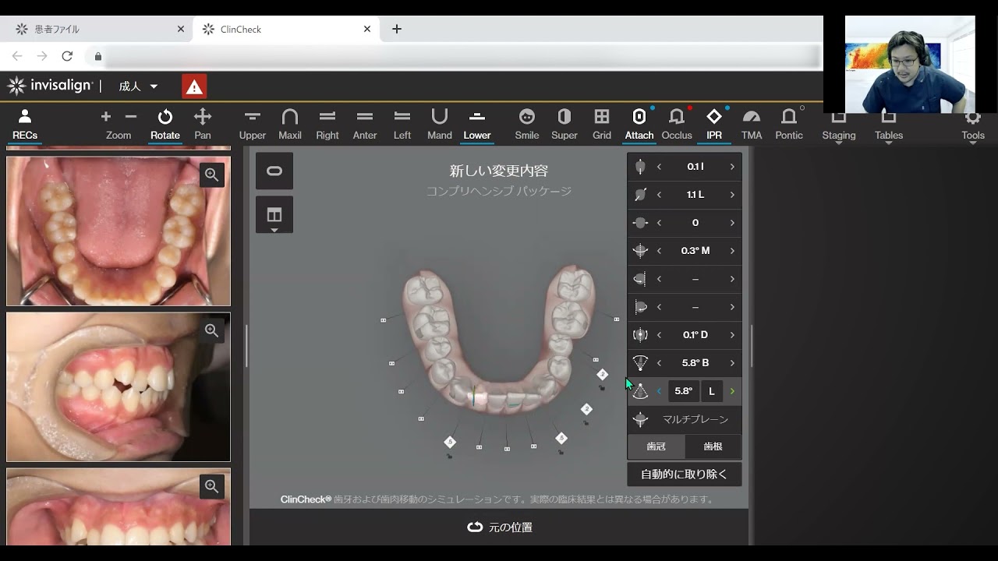Select マルチプレーン movement option
Viewport: 998px width, 561px height.
685,419
